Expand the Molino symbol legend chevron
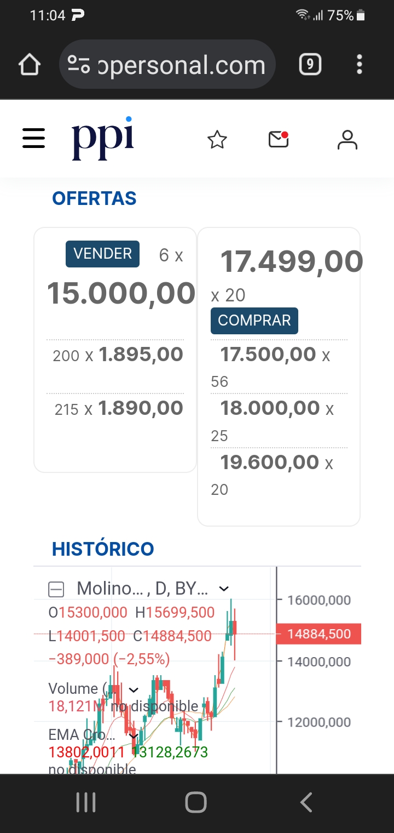Viewport: 394px width, 833px height. (224, 589)
